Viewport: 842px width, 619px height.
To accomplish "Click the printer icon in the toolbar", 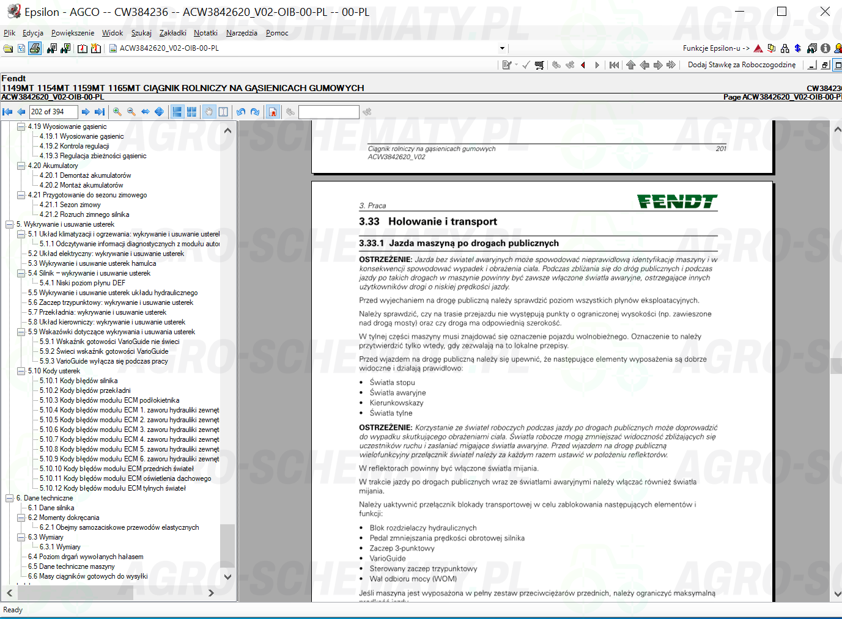I will click(x=35, y=48).
